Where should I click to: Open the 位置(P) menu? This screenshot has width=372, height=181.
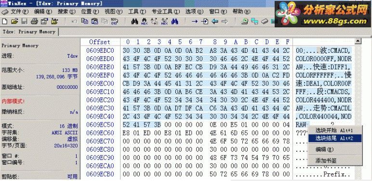90,12
